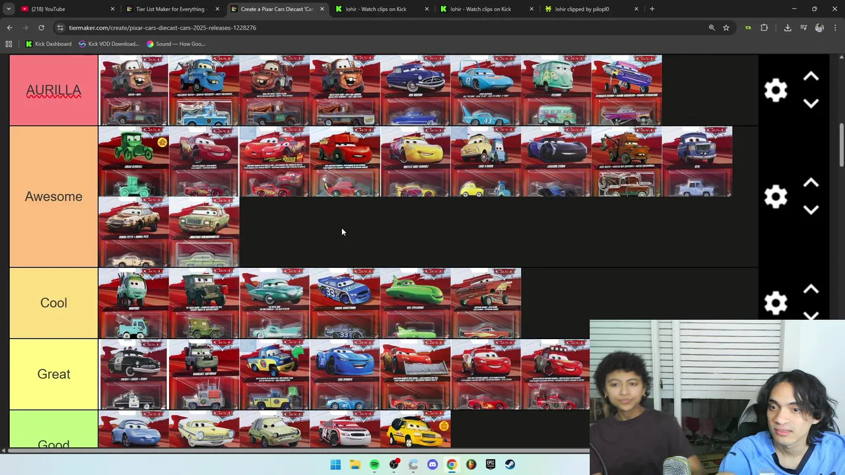
Task: Select the blue Doc Hudson card in AURILLA
Action: pyautogui.click(x=415, y=90)
